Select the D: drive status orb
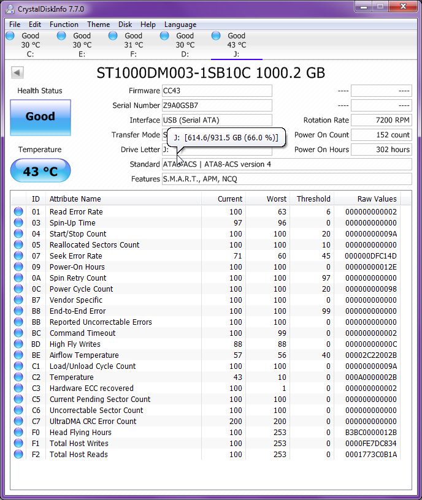Image resolution: width=422 pixels, height=500 pixels. 164,36
